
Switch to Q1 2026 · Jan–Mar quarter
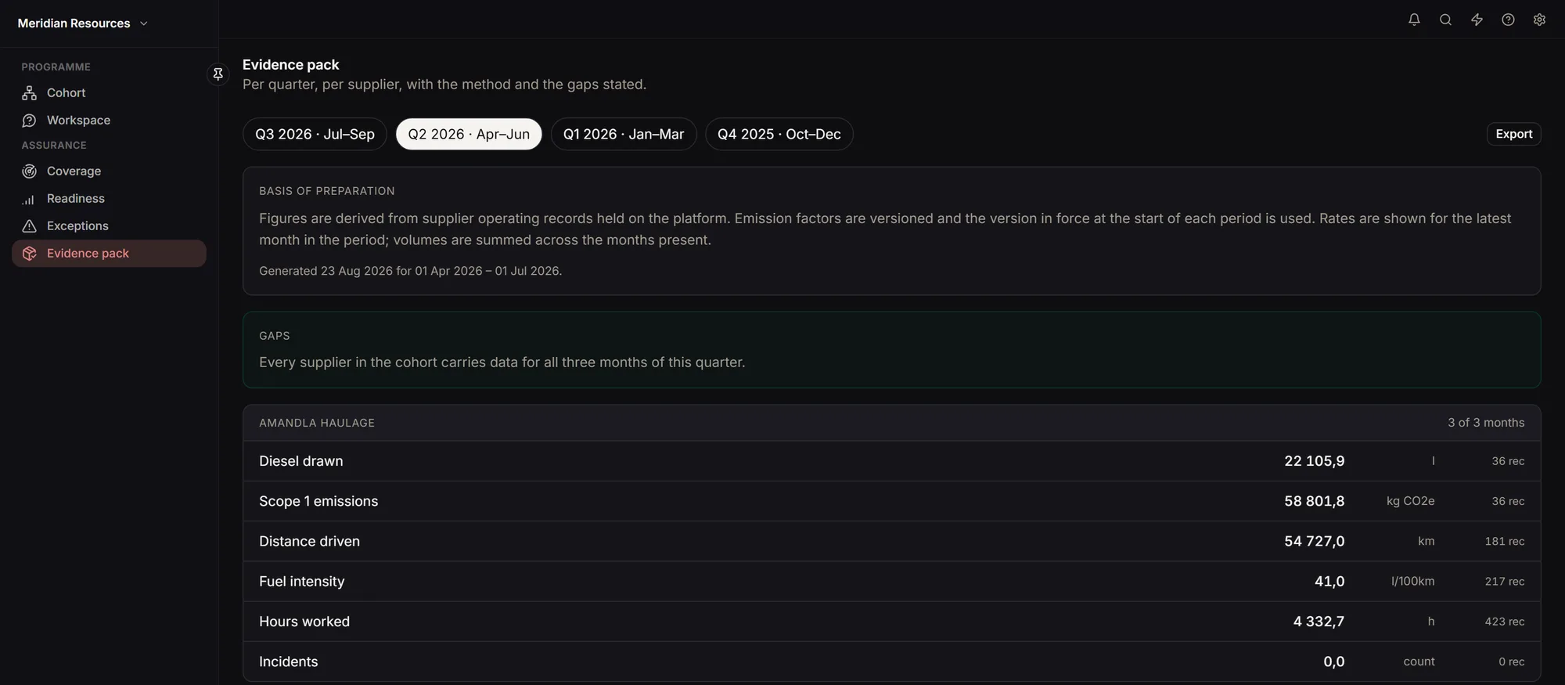624,134
